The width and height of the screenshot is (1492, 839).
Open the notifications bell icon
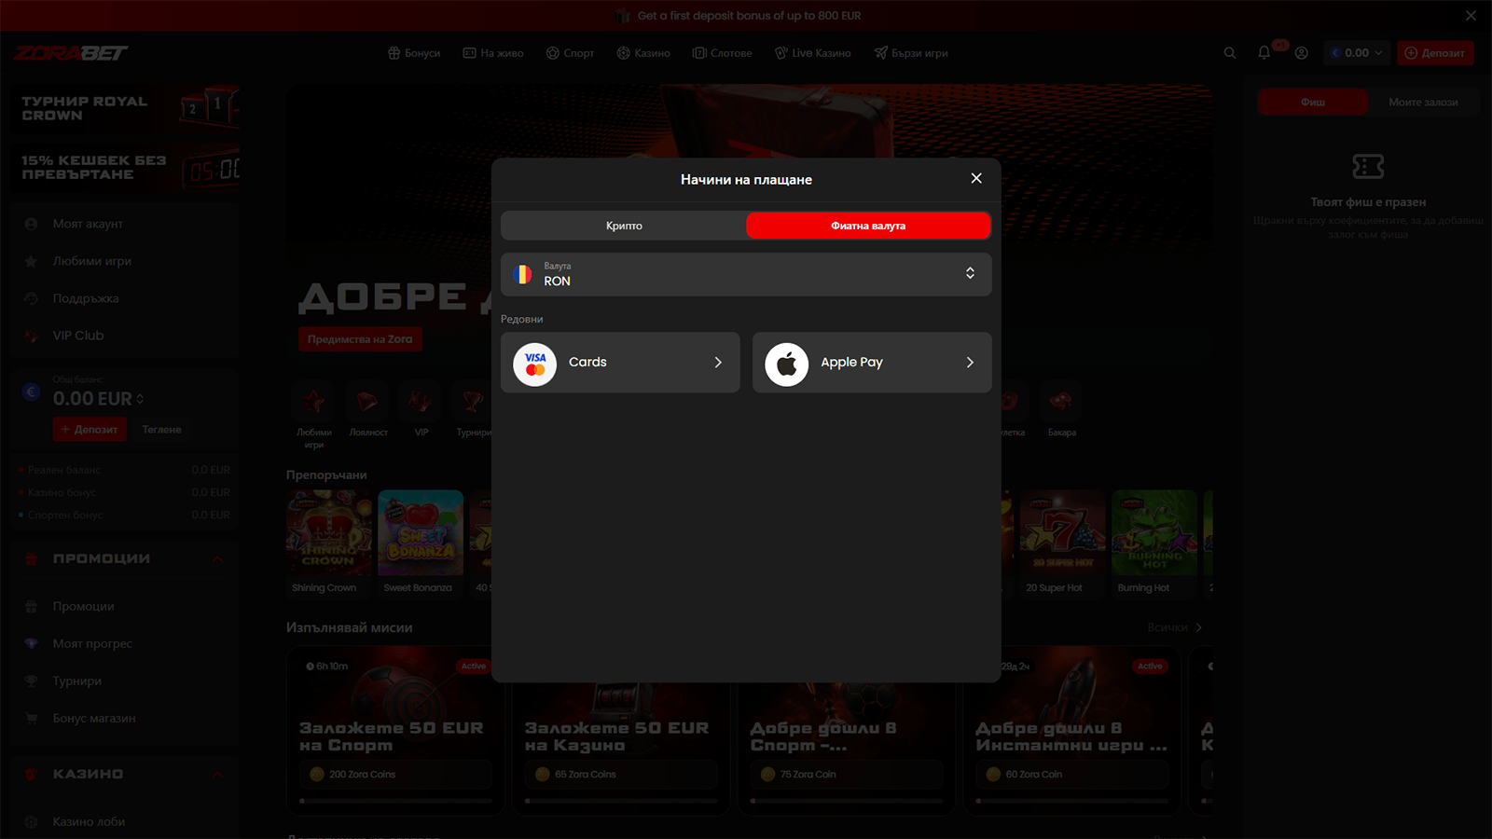[x=1264, y=53]
